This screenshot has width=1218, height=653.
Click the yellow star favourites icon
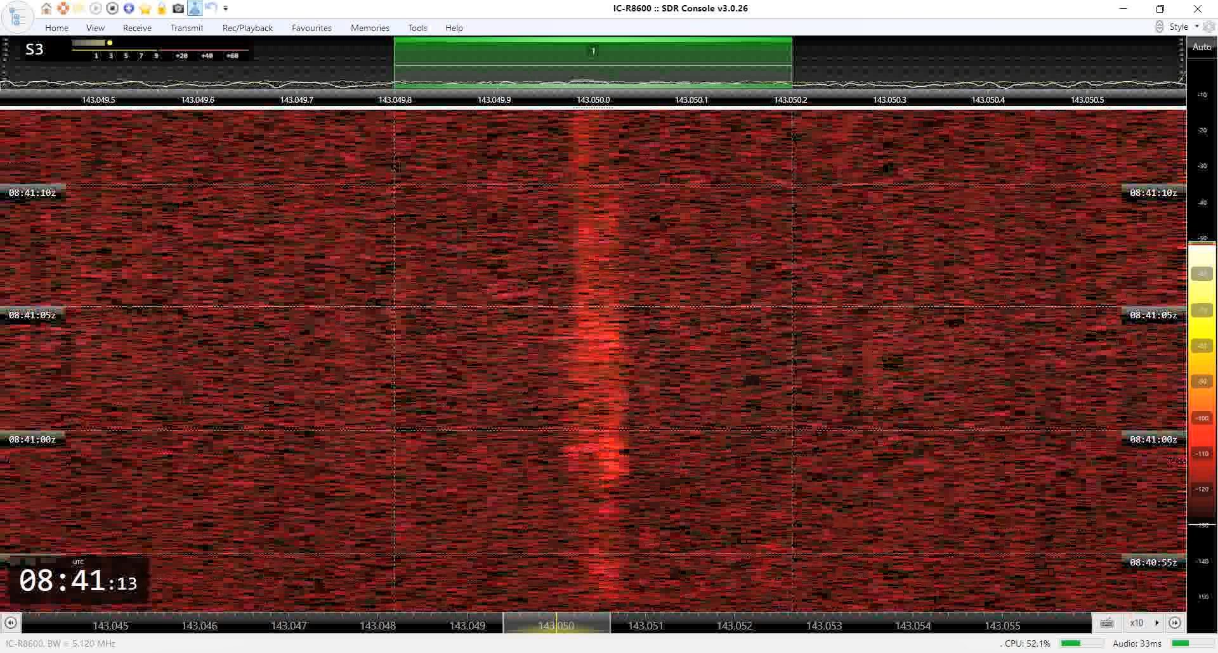[145, 8]
